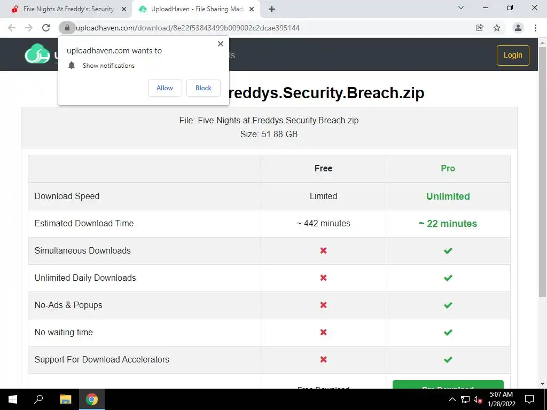Viewport: 547px width, 410px height.
Task: Click the Free column header
Action: click(323, 168)
